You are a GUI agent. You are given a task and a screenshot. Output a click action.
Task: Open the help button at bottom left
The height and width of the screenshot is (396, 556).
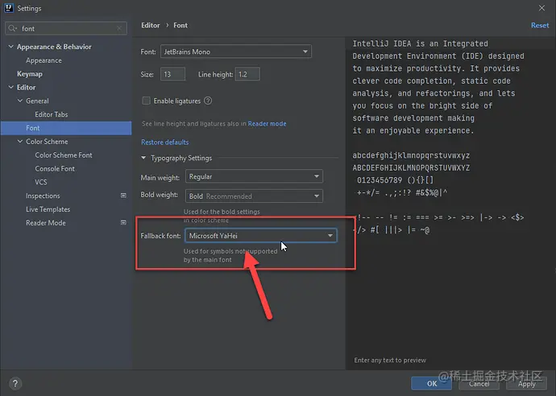pyautogui.click(x=15, y=383)
